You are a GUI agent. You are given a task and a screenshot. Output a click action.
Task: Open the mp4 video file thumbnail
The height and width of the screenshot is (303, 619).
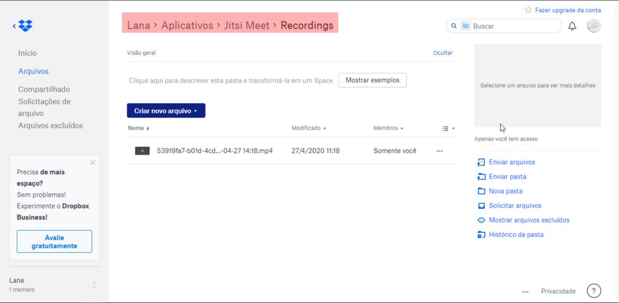click(x=142, y=151)
